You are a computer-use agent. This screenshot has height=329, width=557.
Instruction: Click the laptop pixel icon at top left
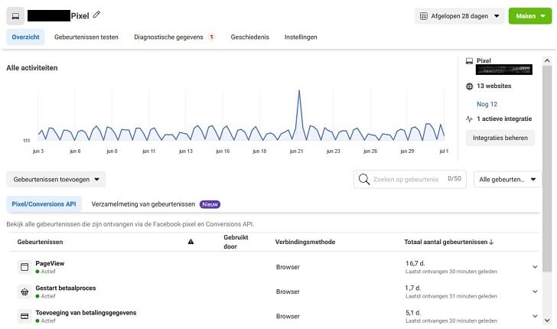[x=15, y=16]
